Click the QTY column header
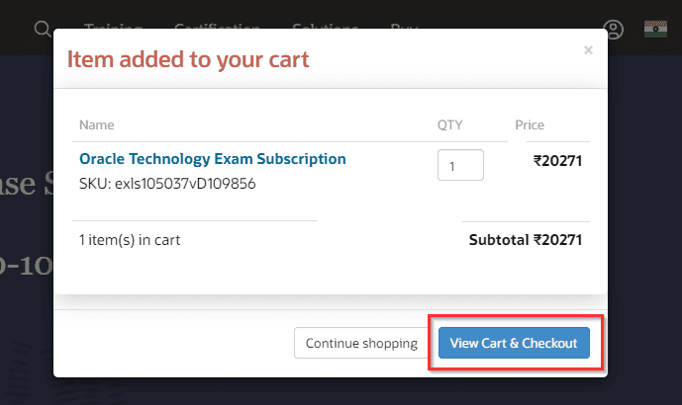The width and height of the screenshot is (682, 405). [x=450, y=125]
